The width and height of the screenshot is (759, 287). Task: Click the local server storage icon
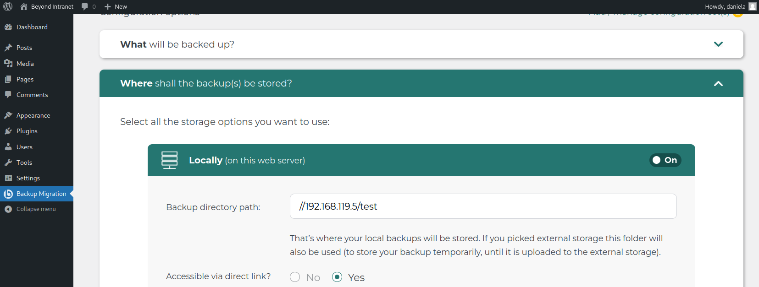(x=169, y=160)
